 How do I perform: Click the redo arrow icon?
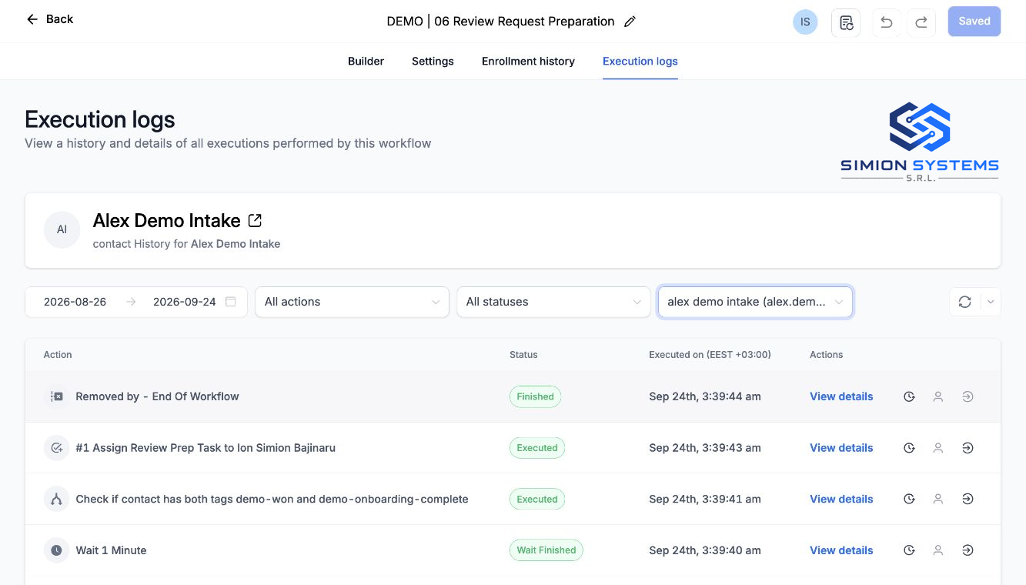(x=921, y=22)
